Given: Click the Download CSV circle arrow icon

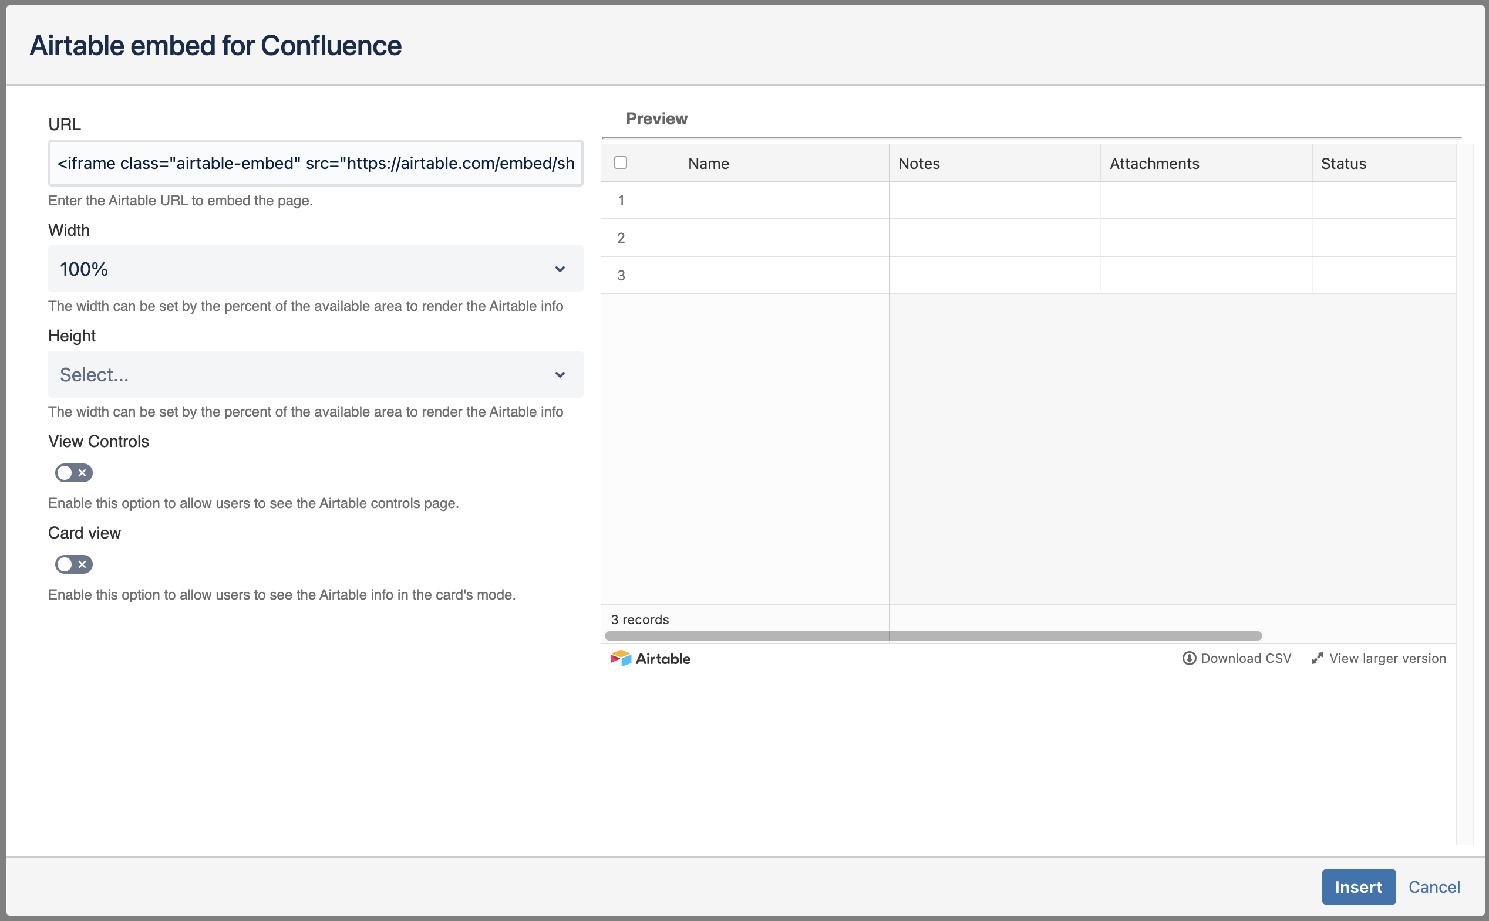Looking at the screenshot, I should click(x=1188, y=658).
